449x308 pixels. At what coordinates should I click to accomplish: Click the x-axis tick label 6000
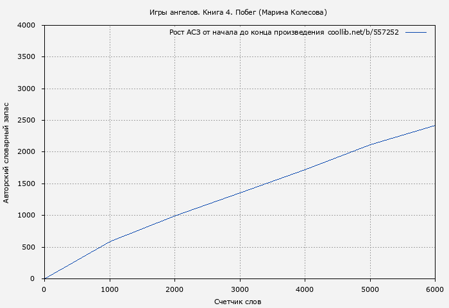click(435, 289)
